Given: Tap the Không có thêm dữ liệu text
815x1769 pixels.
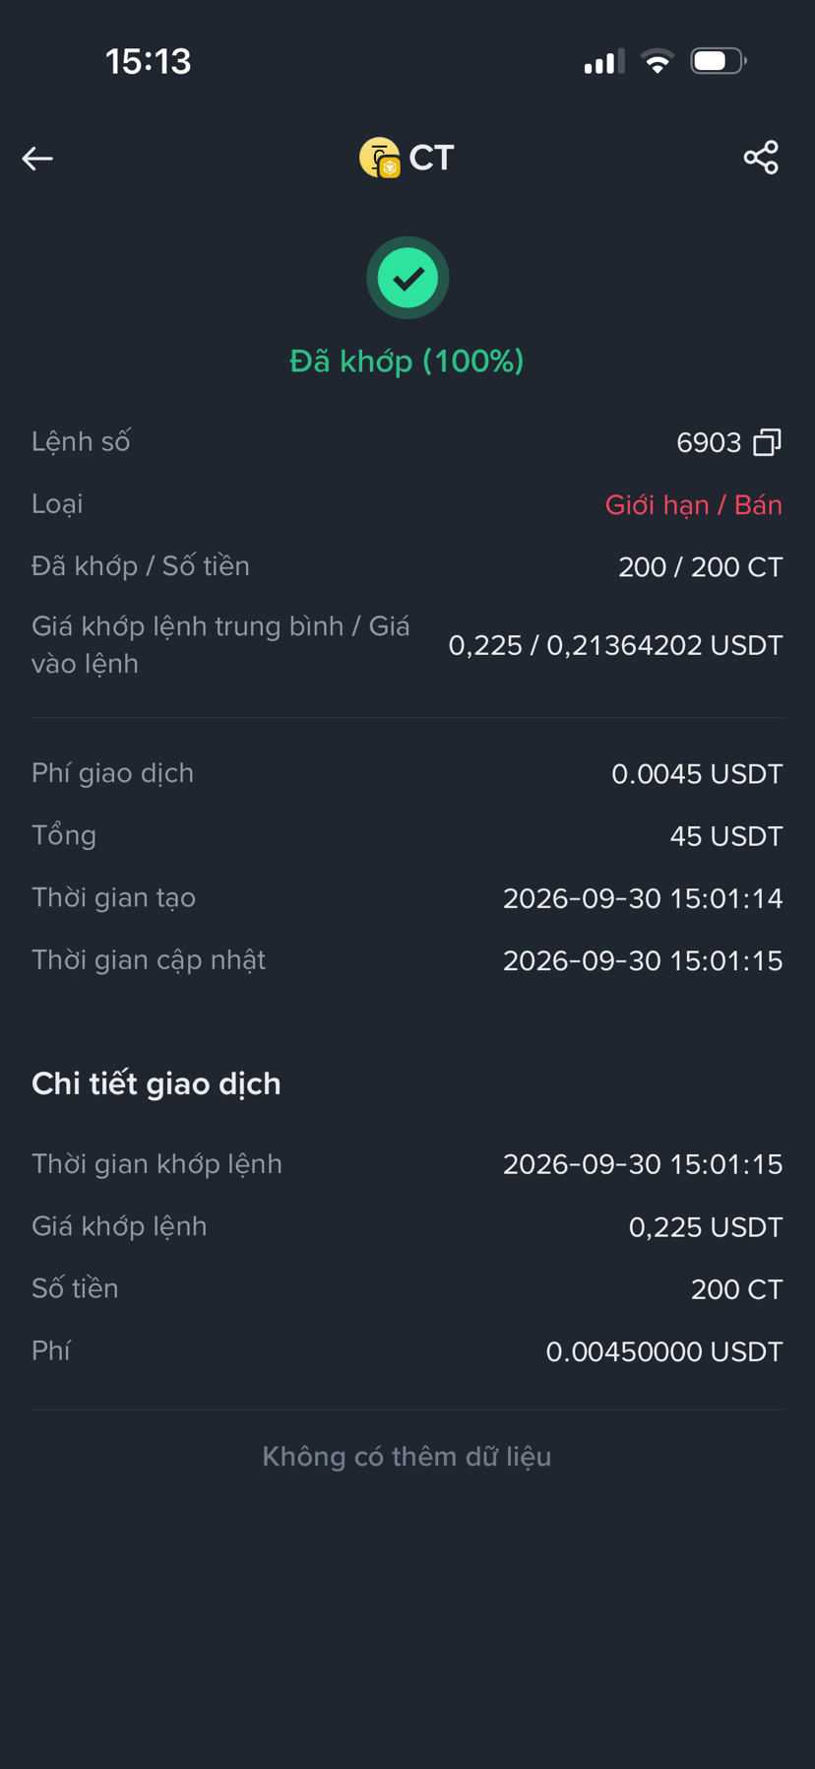Looking at the screenshot, I should click(x=407, y=1457).
